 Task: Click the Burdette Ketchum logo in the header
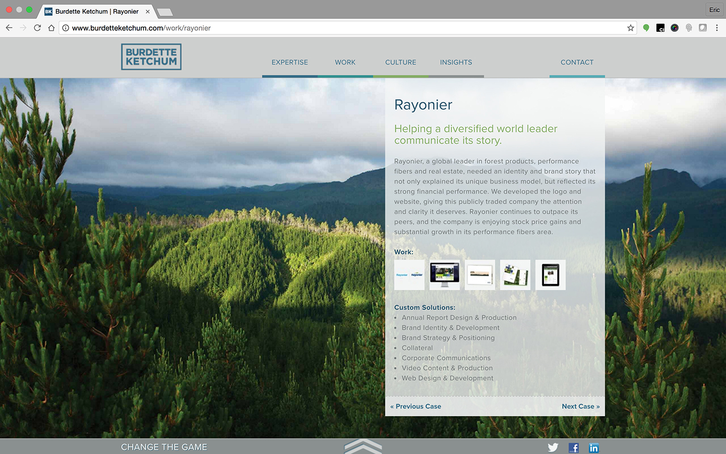(x=151, y=56)
